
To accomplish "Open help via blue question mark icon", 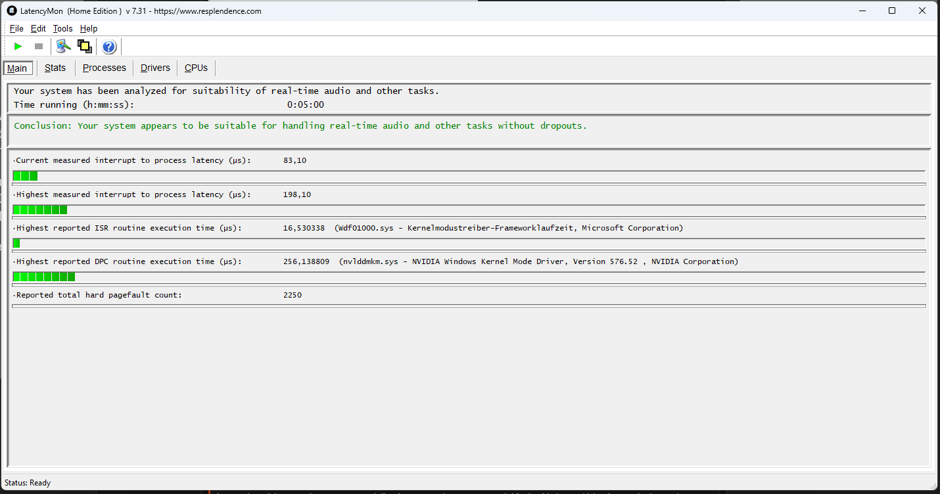I will [109, 47].
